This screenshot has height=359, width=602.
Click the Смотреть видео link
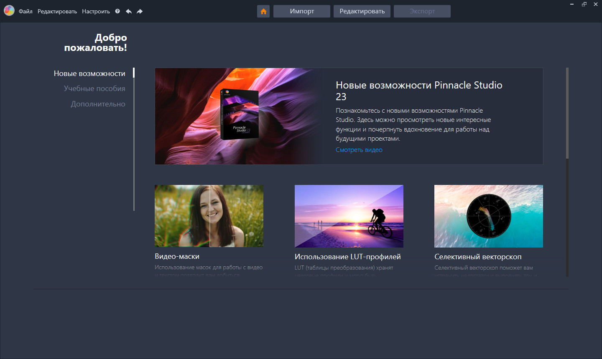(359, 150)
